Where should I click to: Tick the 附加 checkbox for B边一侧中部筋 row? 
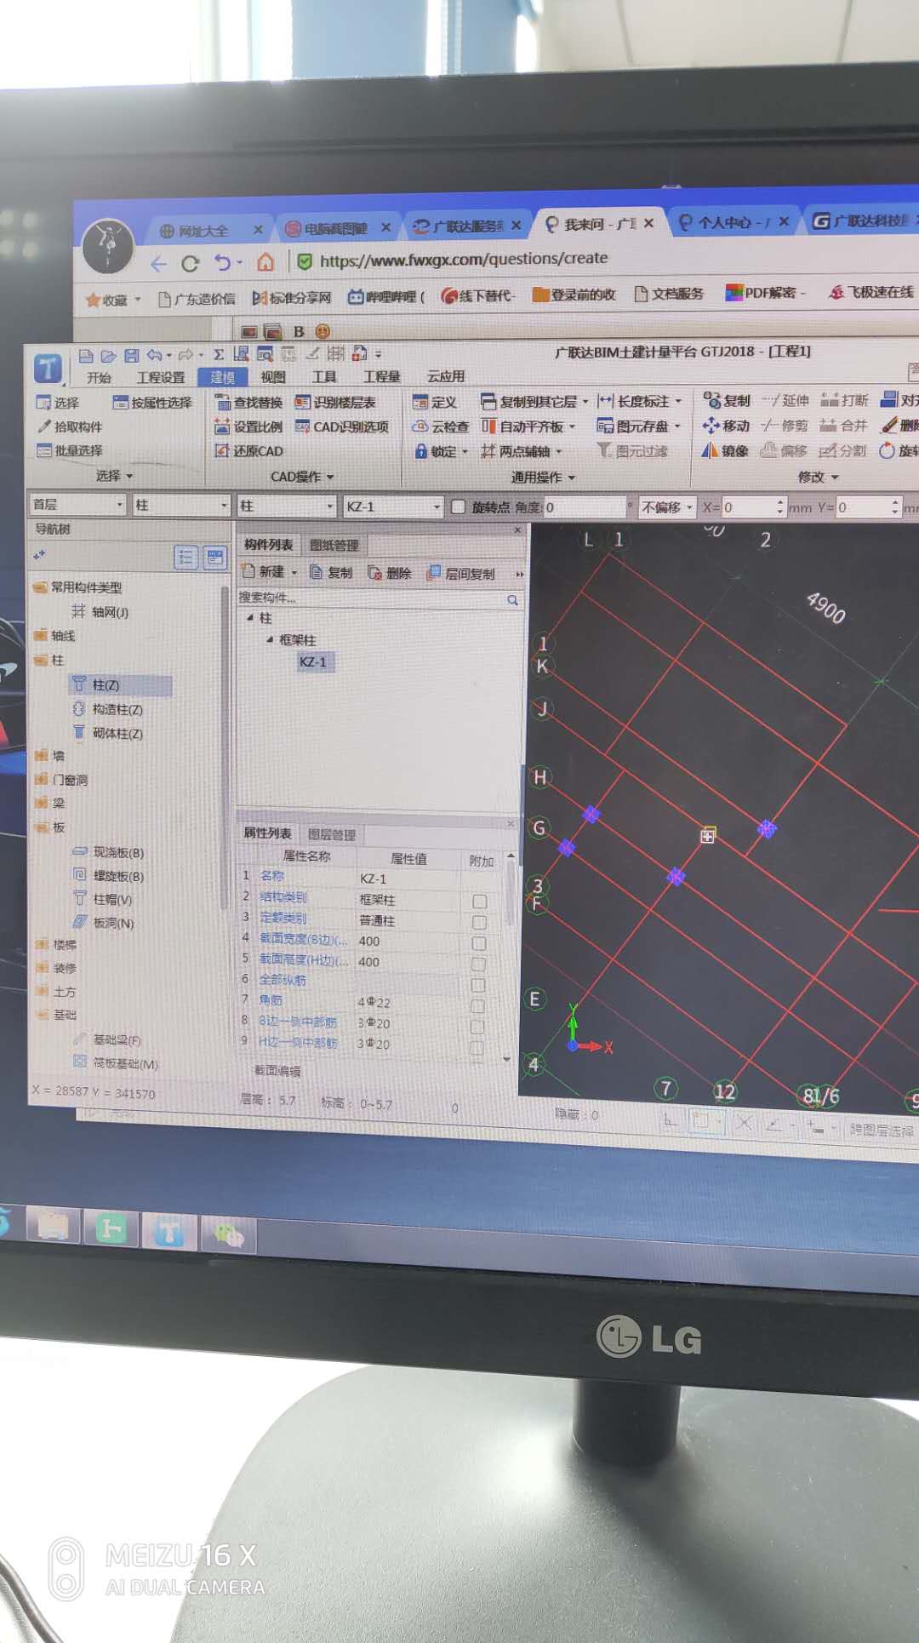[x=477, y=1027]
